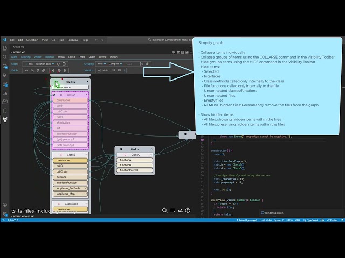
Task: Open the help question mark icon
Action: click(x=187, y=211)
